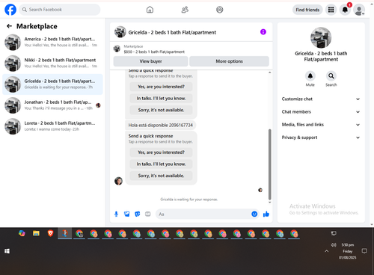Open the Windows notification center icon
Viewport: 374px width, 275px height.
click(364, 251)
